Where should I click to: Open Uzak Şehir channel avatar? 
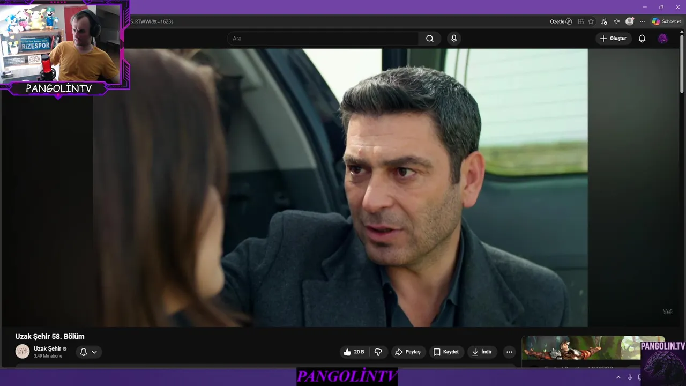click(23, 352)
